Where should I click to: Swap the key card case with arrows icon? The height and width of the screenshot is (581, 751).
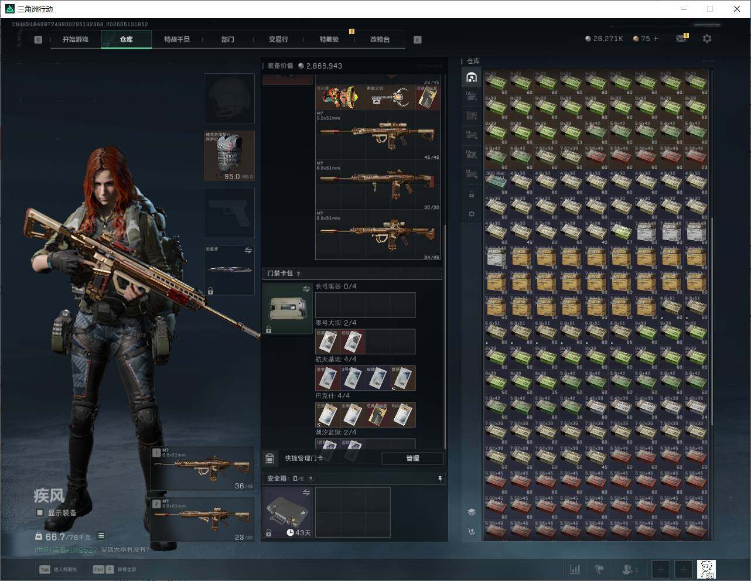306,289
